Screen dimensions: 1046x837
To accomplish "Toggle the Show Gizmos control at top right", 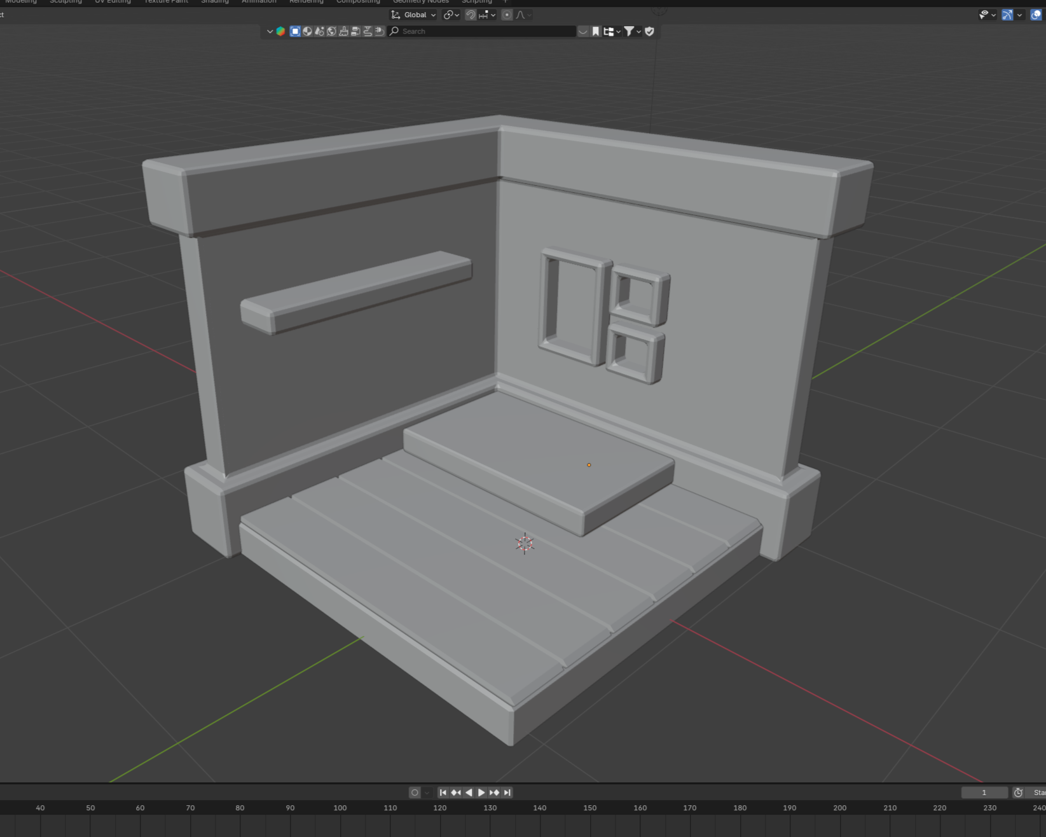I will [1008, 15].
